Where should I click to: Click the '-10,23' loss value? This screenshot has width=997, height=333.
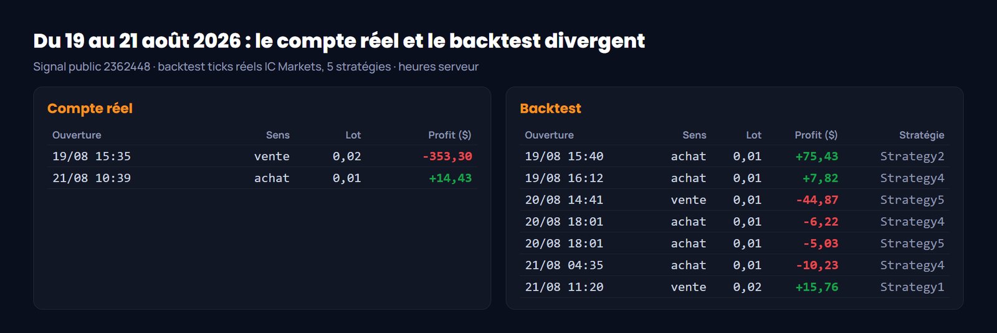coord(817,265)
